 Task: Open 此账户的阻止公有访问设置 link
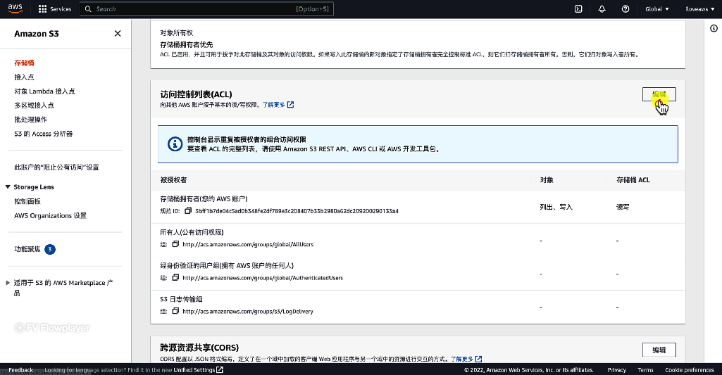(56, 167)
